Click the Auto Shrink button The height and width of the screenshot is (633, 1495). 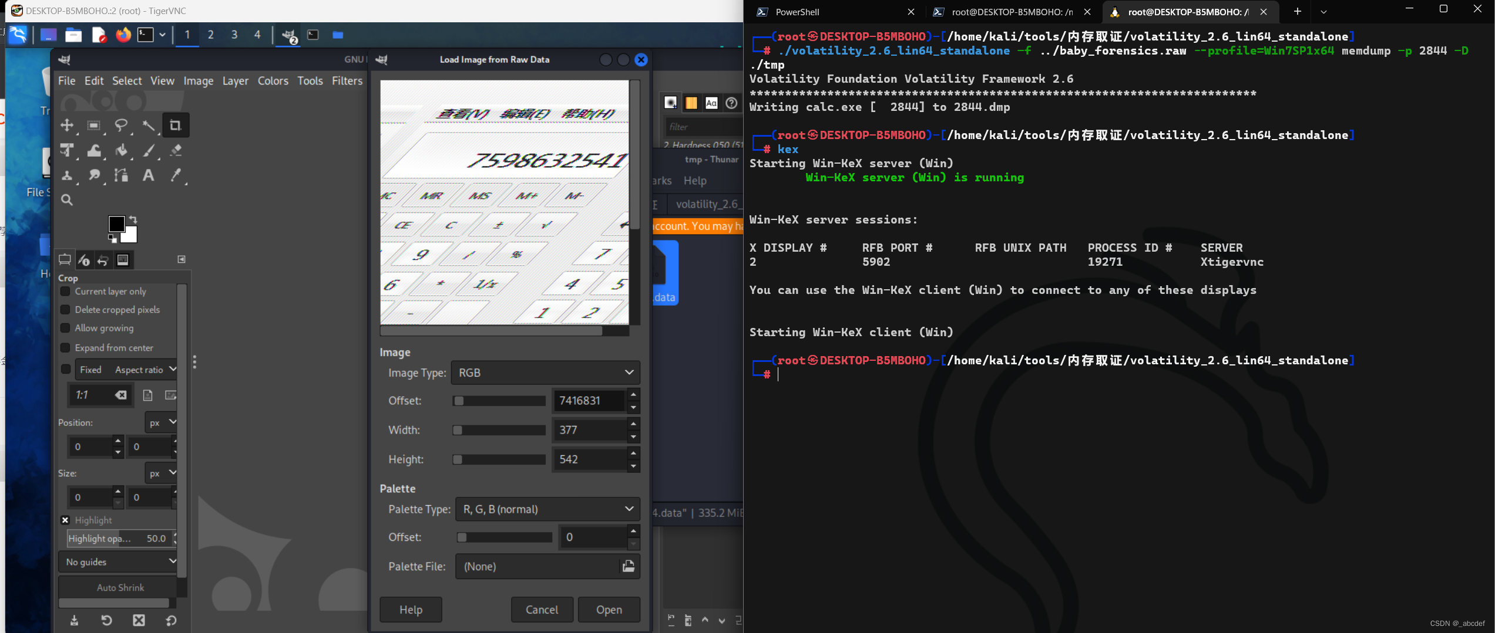120,587
